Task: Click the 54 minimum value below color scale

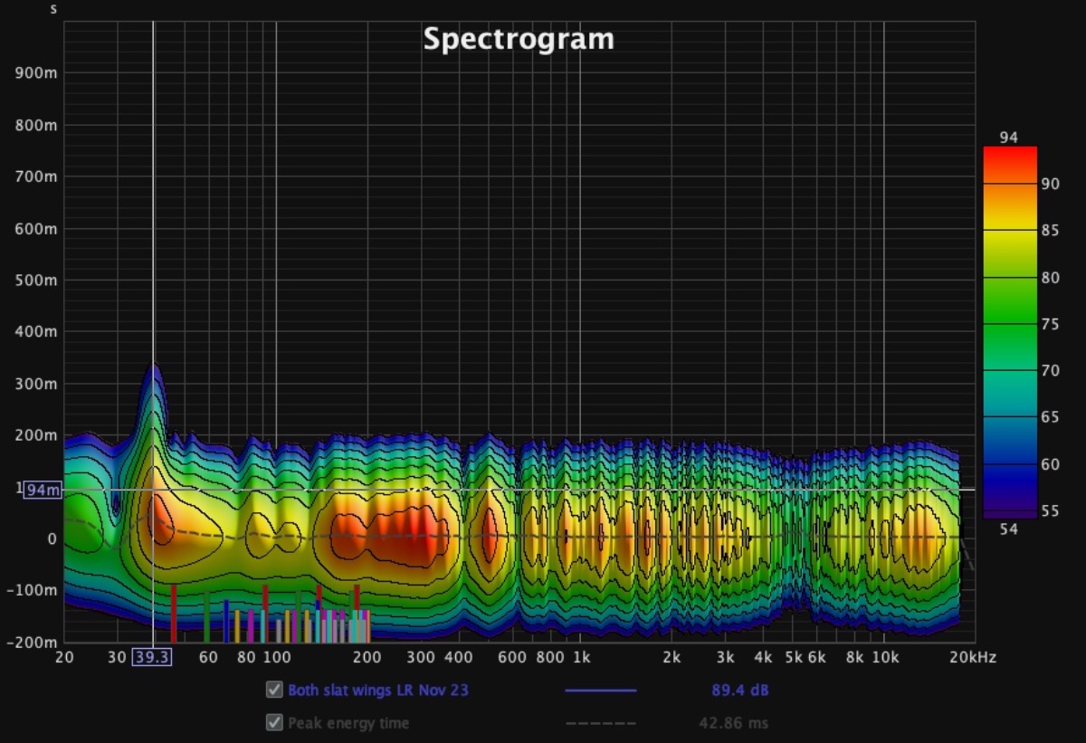Action: [x=1008, y=529]
